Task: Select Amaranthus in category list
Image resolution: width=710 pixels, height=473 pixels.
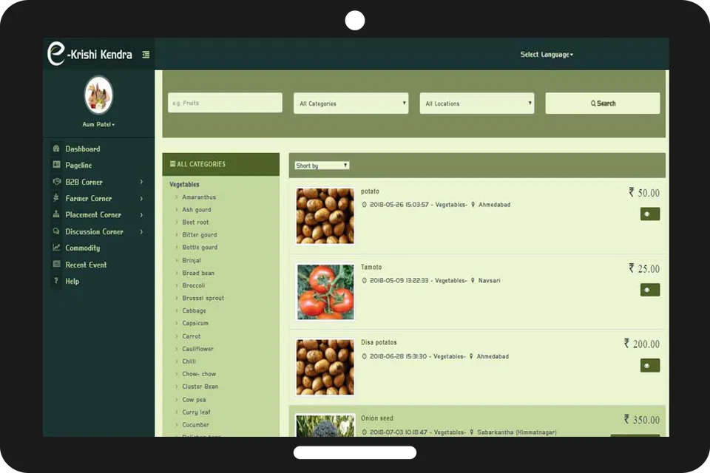Action: (x=199, y=197)
